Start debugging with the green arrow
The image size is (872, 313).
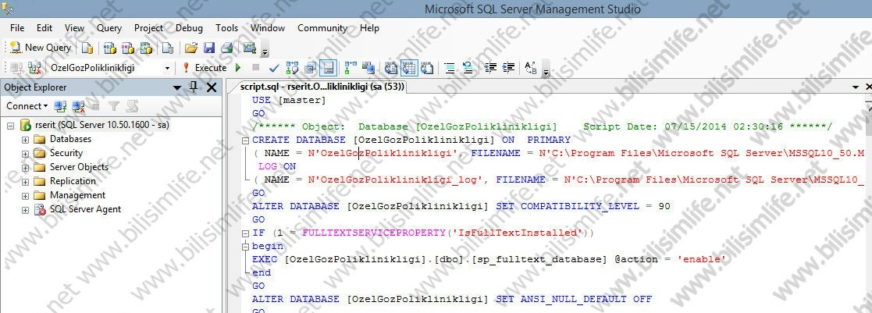click(x=238, y=68)
